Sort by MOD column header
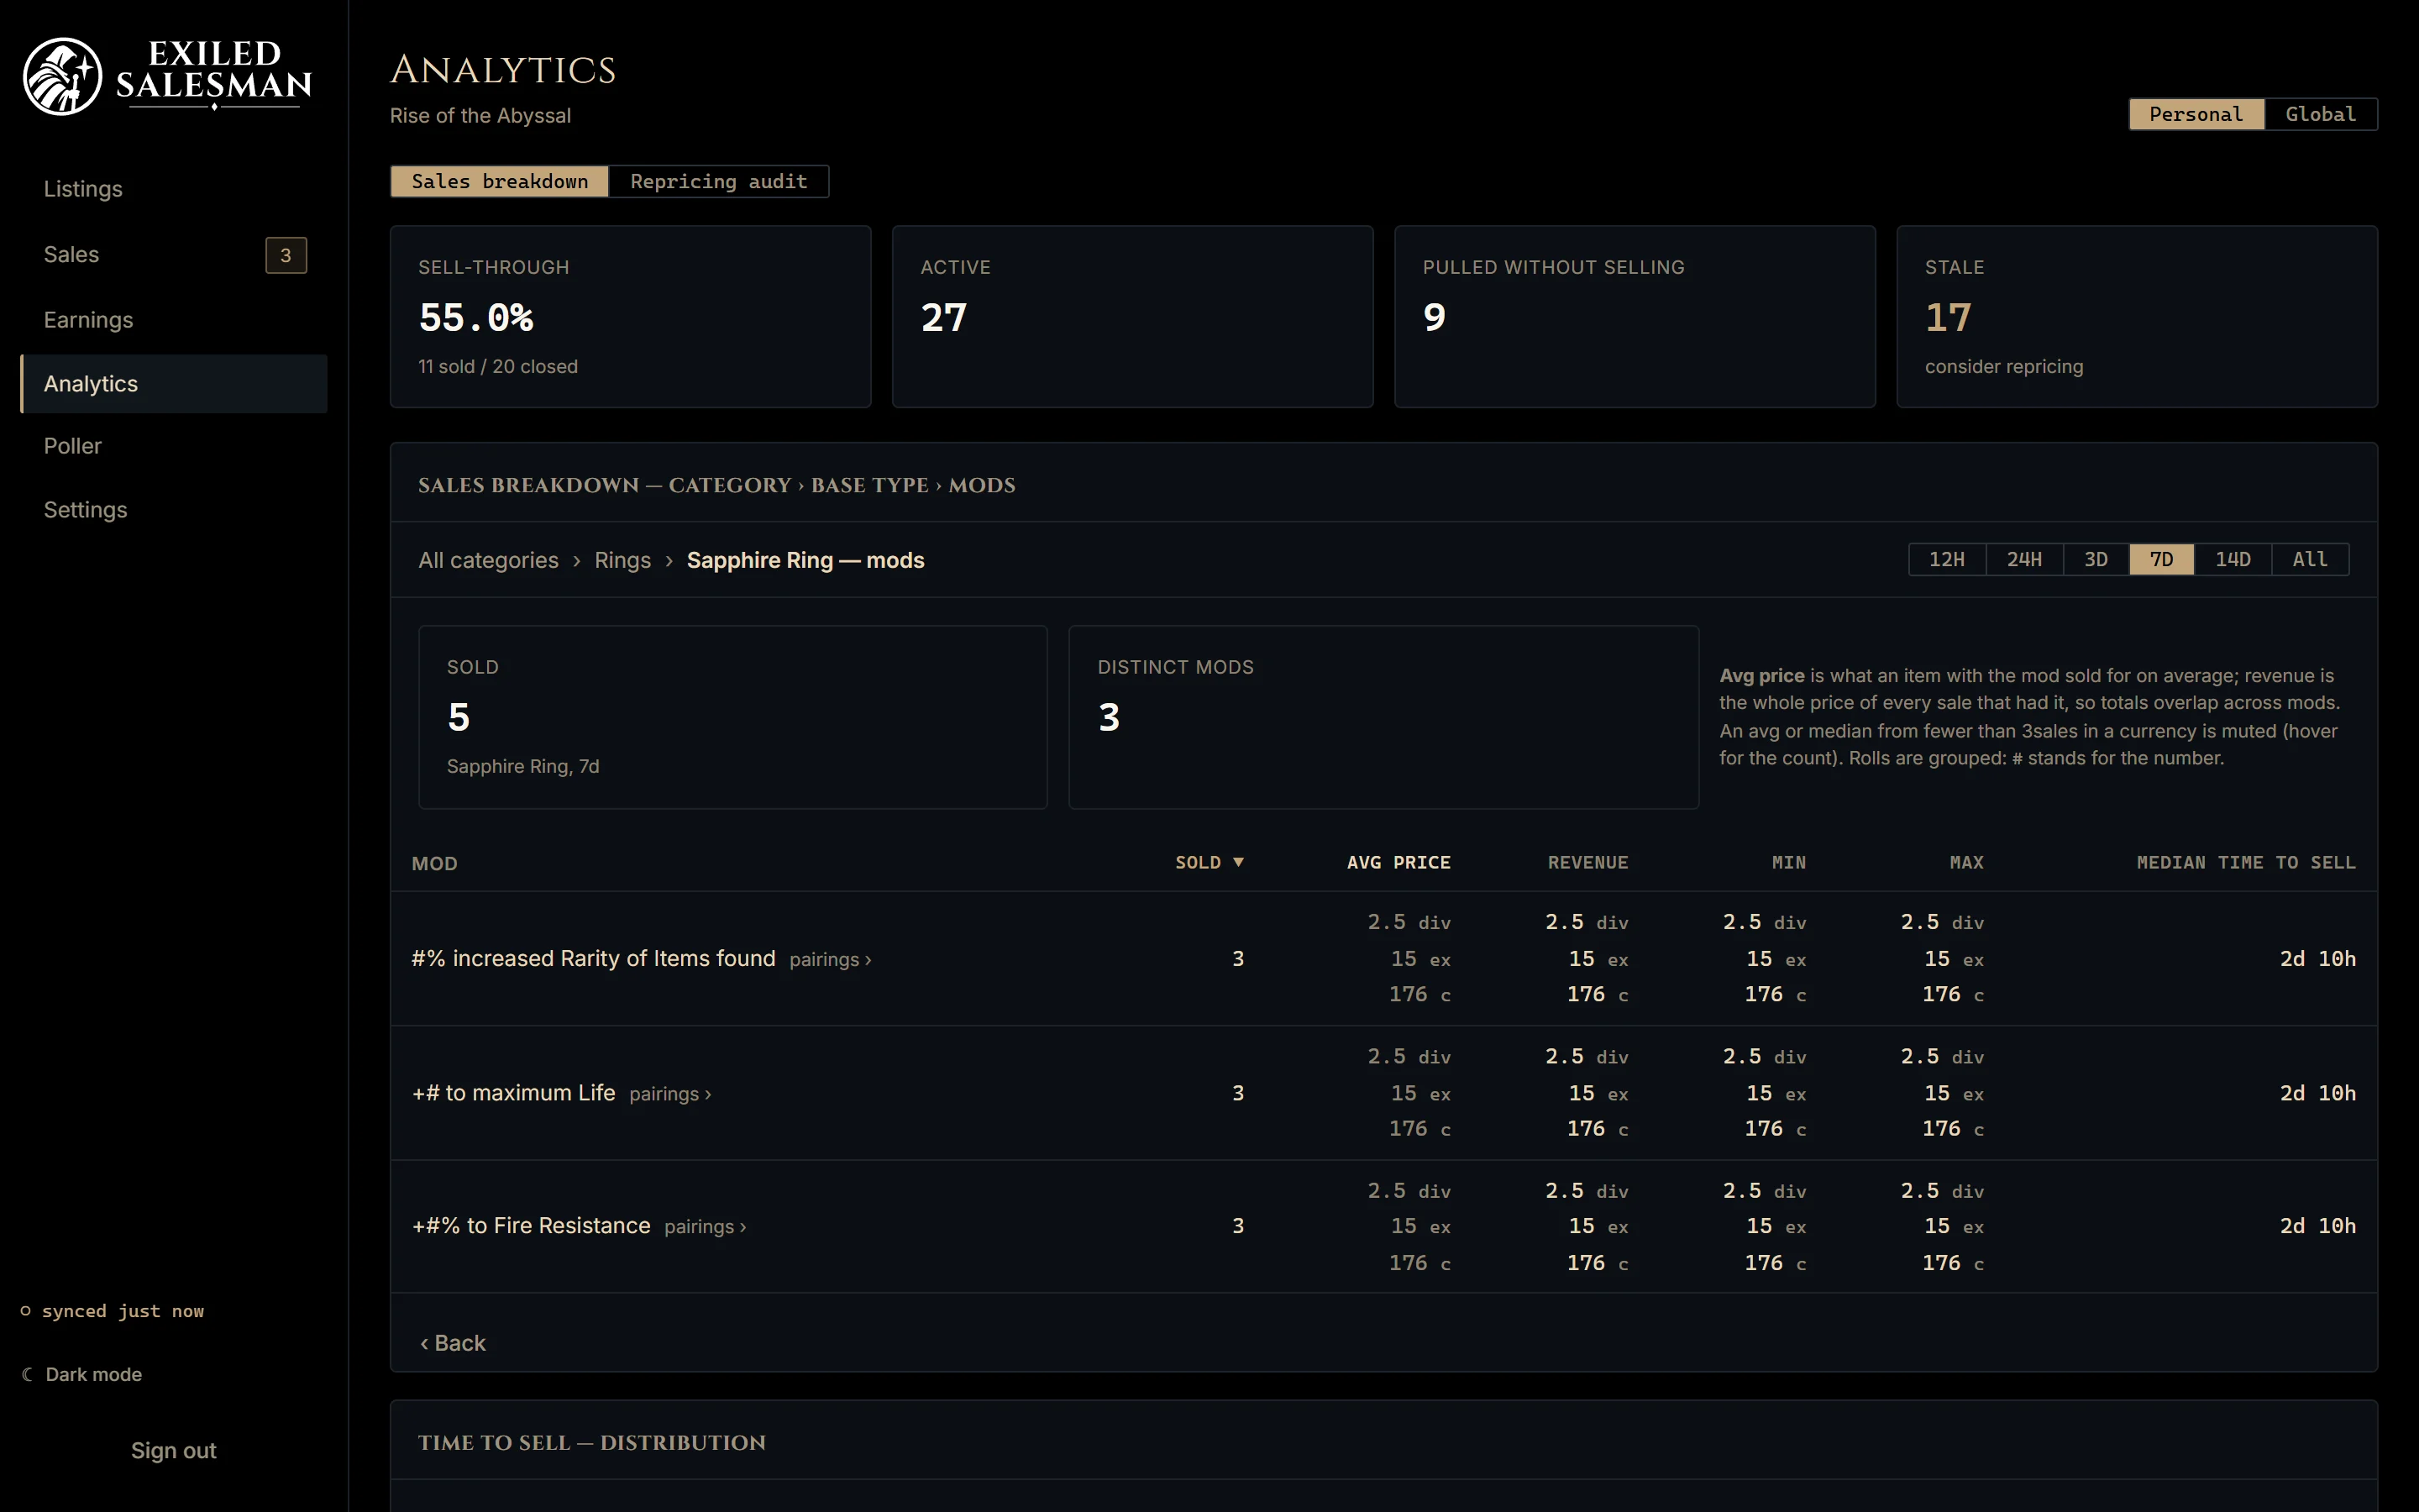The height and width of the screenshot is (1512, 2419). click(435, 863)
